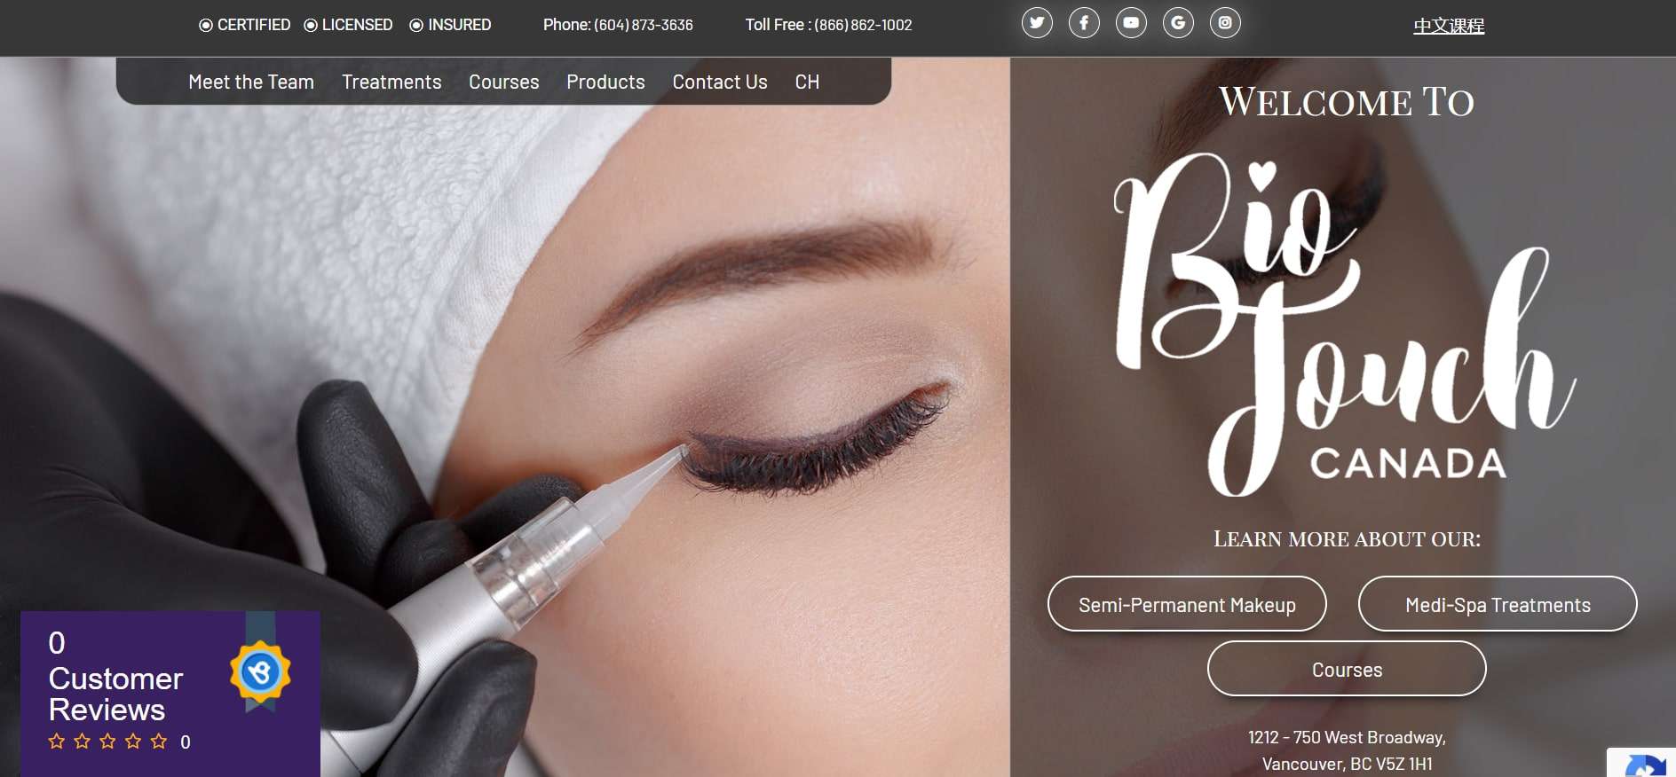
Task: Click the reCAPTCHA badge icon
Action: (x=1644, y=764)
